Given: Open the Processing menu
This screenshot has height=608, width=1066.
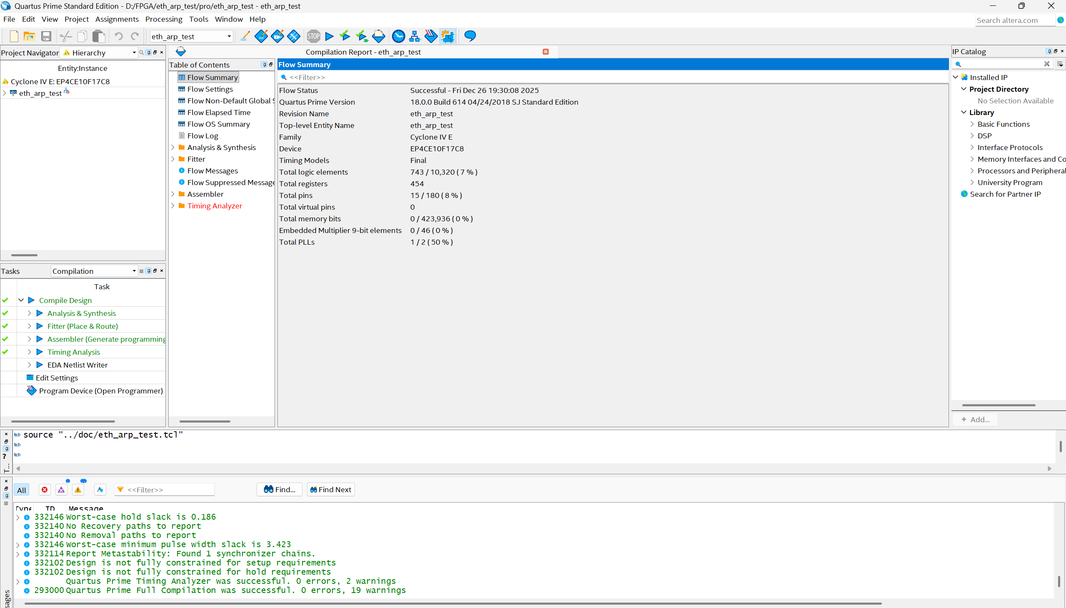Looking at the screenshot, I should pos(163,19).
